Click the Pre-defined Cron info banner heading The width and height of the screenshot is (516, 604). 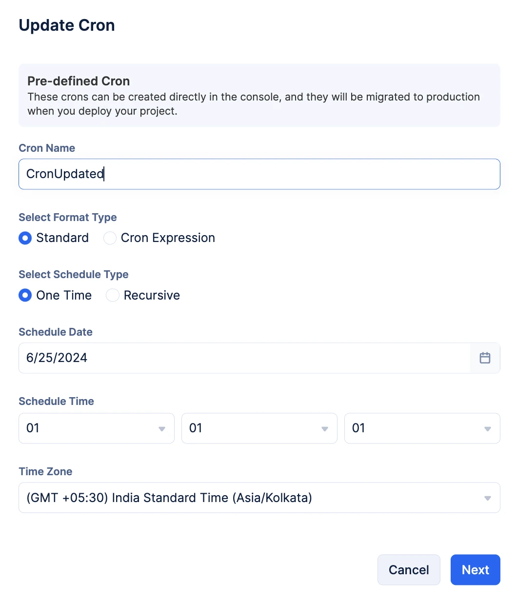pyautogui.click(x=79, y=81)
